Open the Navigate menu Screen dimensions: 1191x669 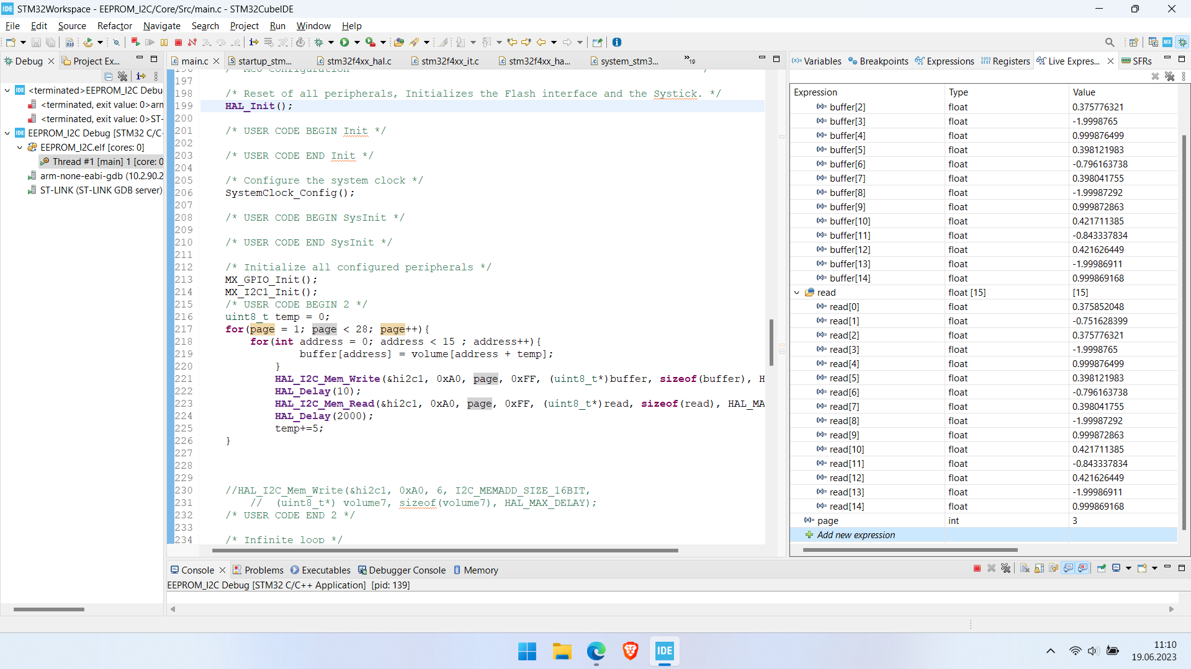pyautogui.click(x=161, y=25)
